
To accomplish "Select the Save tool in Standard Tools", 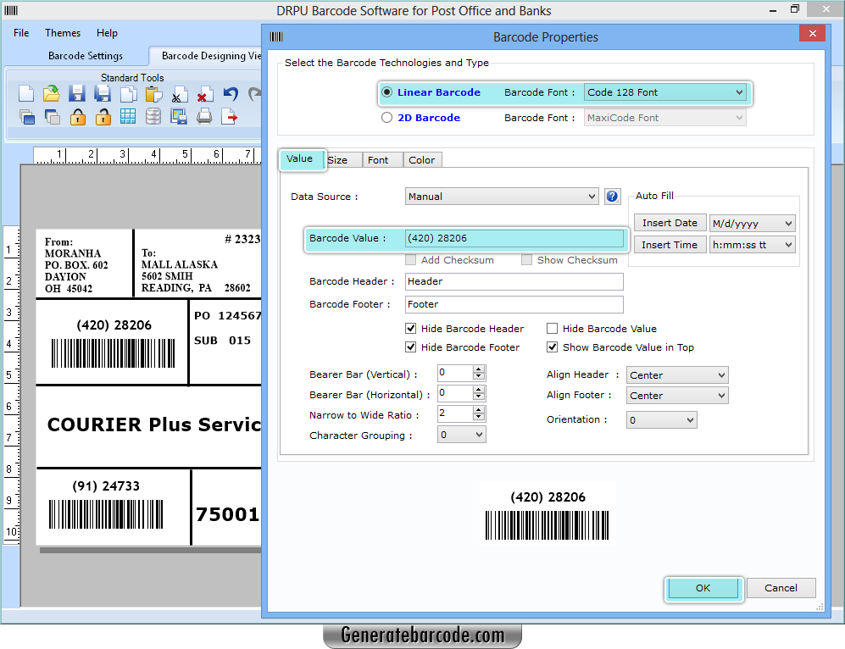I will click(77, 93).
